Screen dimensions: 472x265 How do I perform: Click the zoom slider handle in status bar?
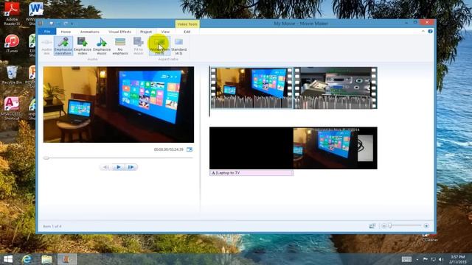[390, 226]
